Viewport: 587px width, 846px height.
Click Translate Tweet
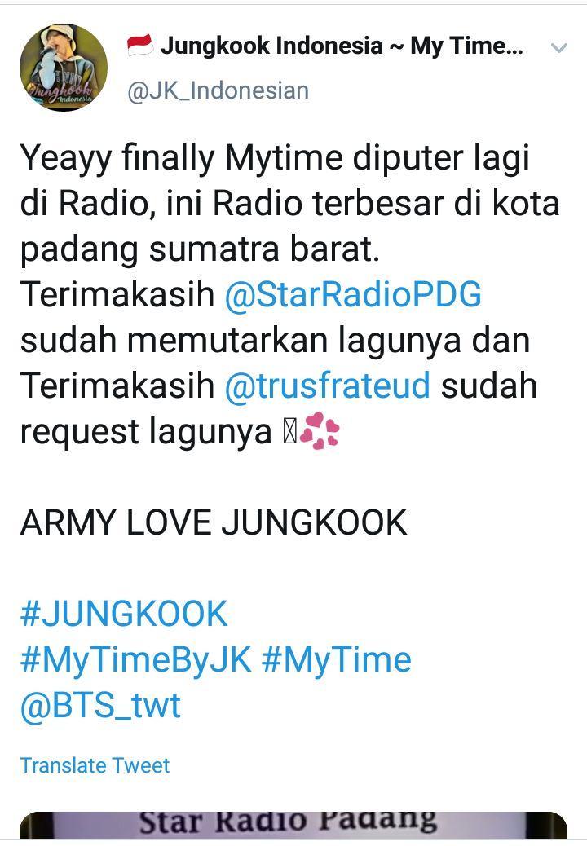coord(95,765)
